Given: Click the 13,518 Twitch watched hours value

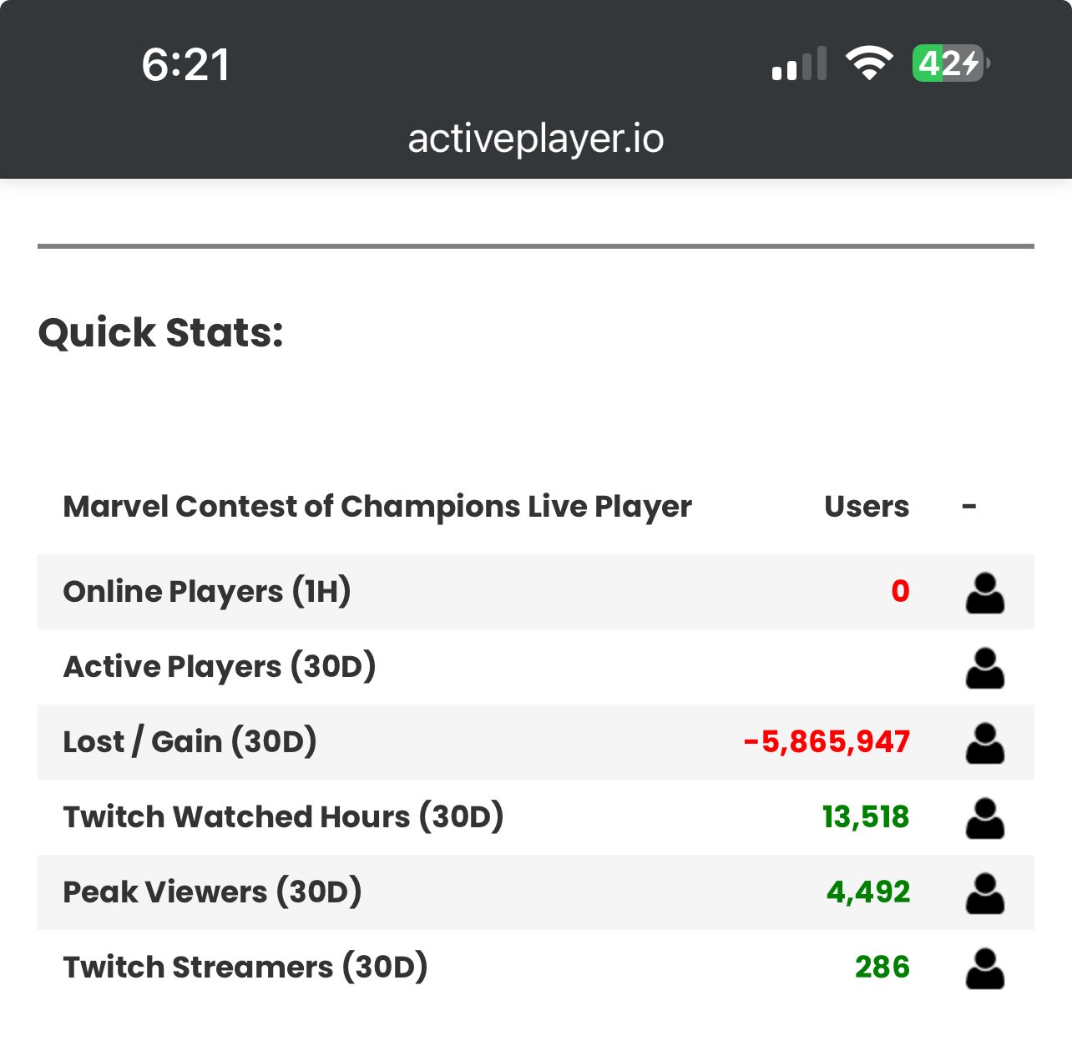Looking at the screenshot, I should (866, 817).
